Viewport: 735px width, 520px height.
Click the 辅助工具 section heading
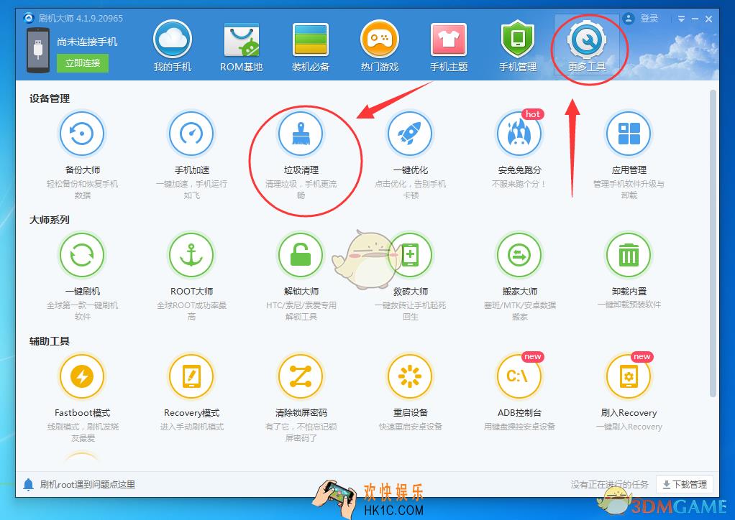(49, 340)
